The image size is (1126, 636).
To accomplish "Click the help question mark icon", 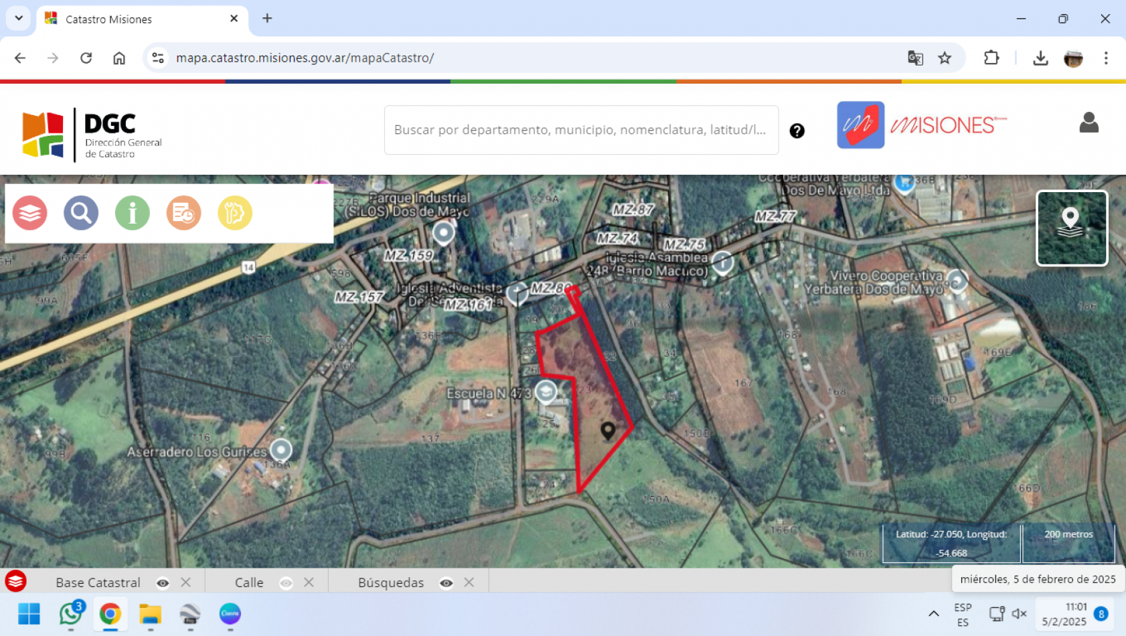I will [x=797, y=131].
